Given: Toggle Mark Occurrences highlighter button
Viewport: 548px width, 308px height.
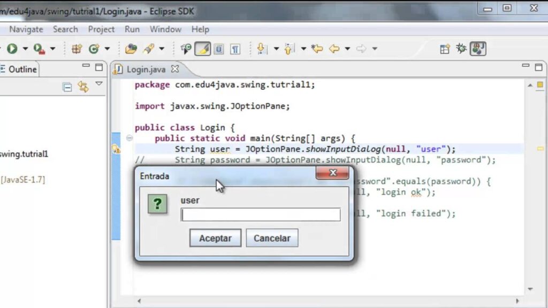Looking at the screenshot, I should pyautogui.click(x=202, y=49).
